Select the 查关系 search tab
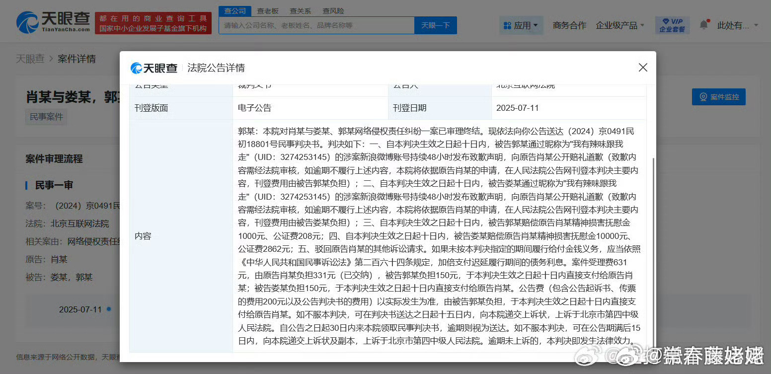The width and height of the screenshot is (771, 374). (x=301, y=11)
